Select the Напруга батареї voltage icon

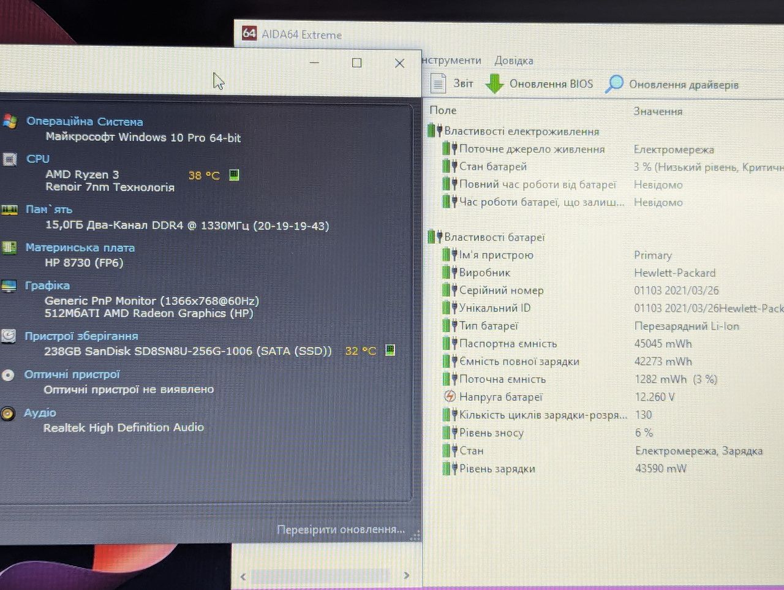[450, 396]
